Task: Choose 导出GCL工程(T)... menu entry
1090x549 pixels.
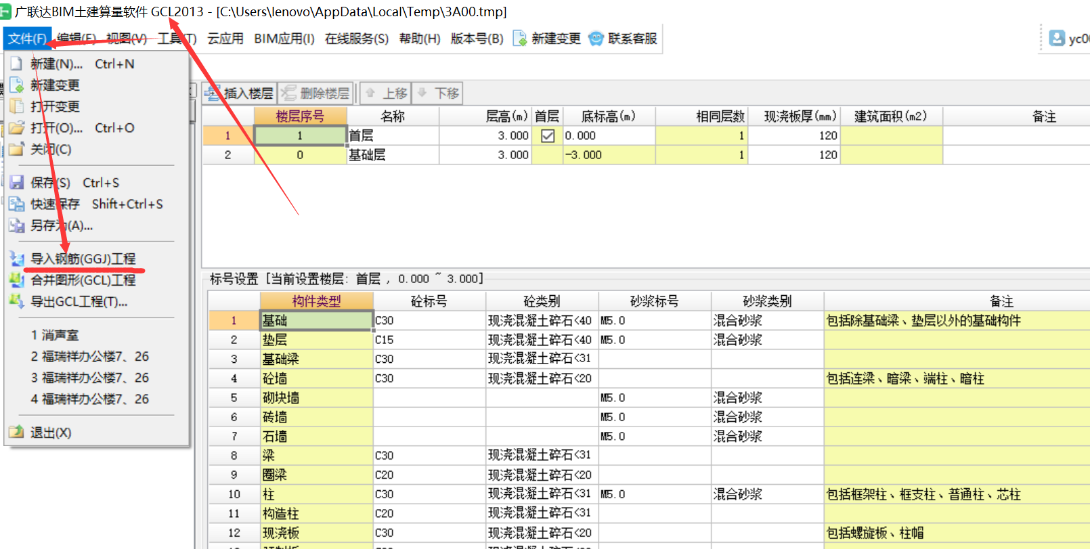Action: click(x=96, y=301)
